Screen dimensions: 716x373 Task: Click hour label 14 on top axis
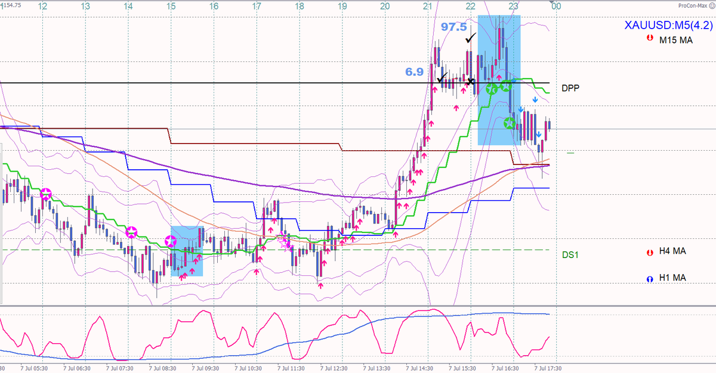tap(128, 6)
